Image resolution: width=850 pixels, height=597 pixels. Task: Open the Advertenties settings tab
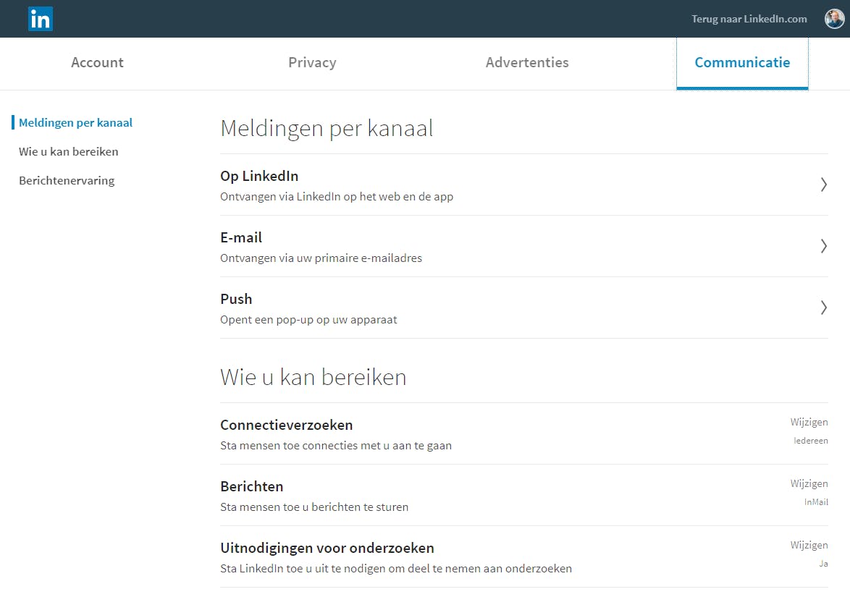tap(527, 62)
